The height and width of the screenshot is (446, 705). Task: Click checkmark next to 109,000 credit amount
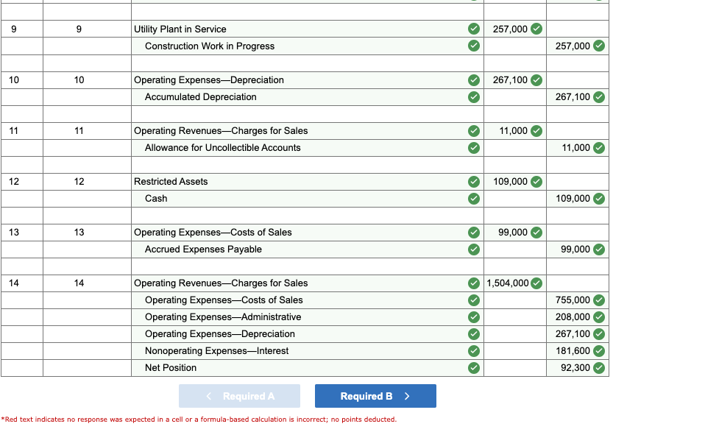598,198
